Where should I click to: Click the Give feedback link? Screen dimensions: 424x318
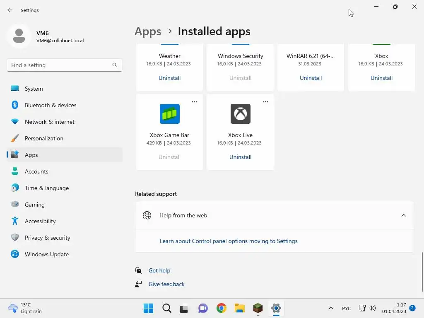coord(166,284)
